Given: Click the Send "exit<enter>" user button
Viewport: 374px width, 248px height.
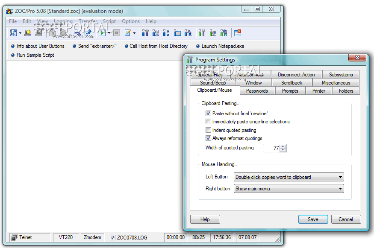Looking at the screenshot, I should [x=95, y=46].
